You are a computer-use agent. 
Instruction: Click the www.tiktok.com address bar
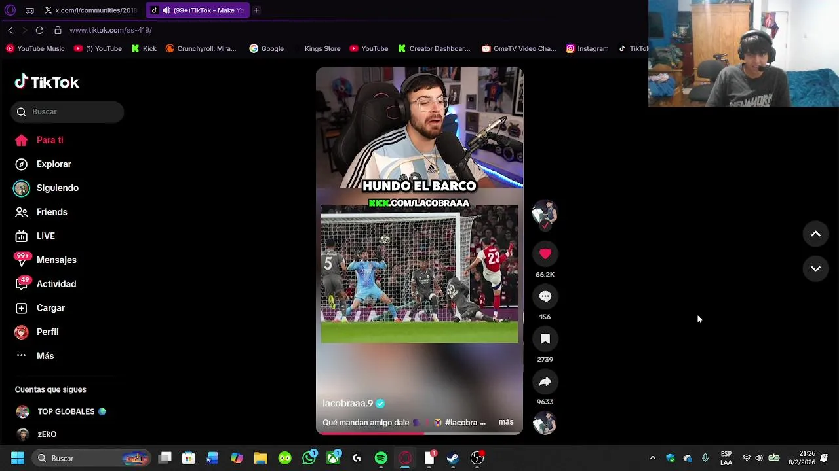click(x=111, y=30)
